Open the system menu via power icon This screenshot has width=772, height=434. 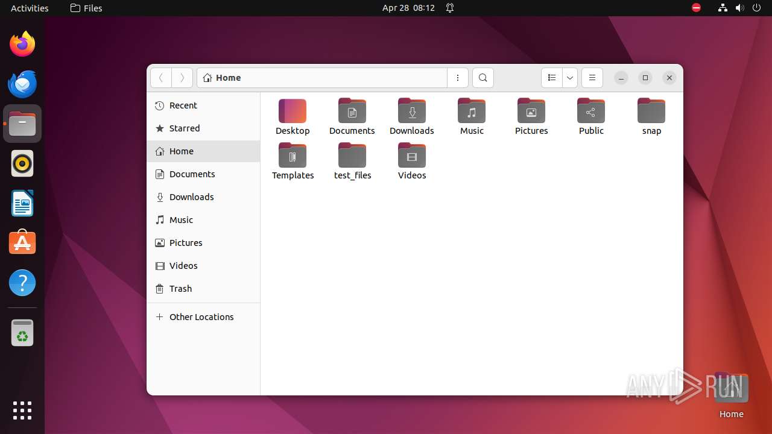point(756,8)
